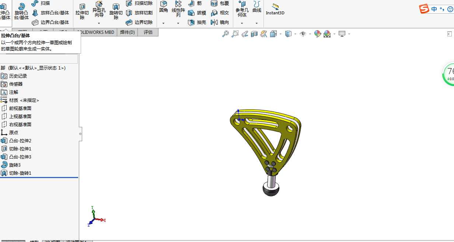Click the Display Style icon
Screen dimensions: 454x242
(289, 34)
